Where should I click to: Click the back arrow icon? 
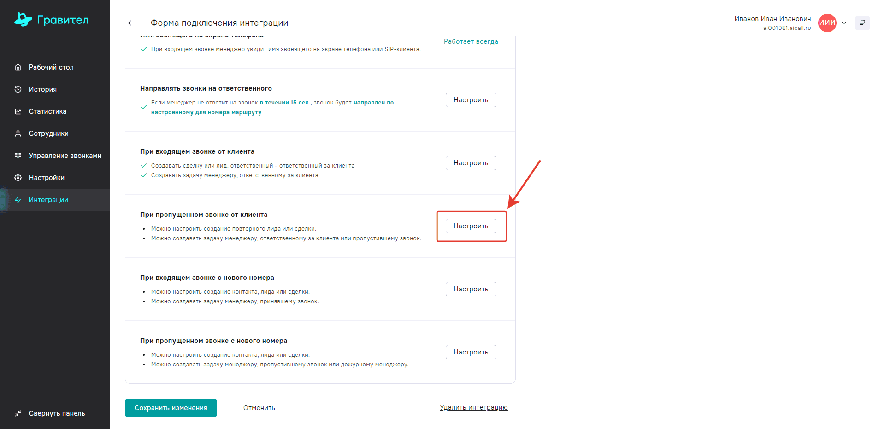(x=132, y=23)
